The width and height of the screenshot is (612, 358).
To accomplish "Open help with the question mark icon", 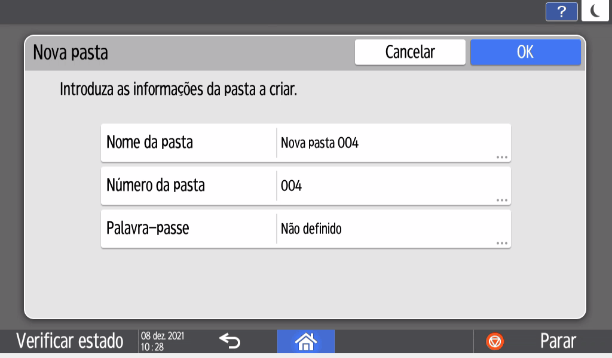I will tap(561, 11).
